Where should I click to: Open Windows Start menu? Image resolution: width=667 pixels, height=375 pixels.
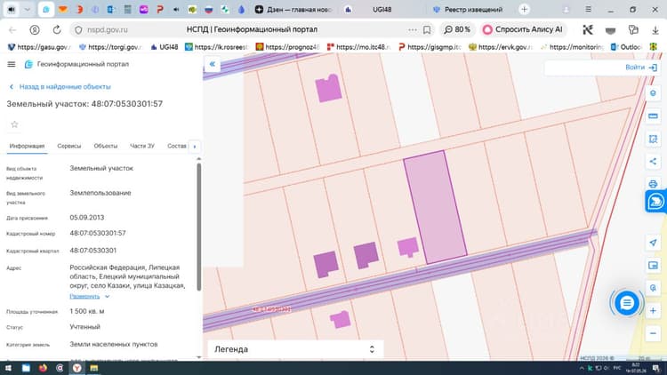click(9, 368)
